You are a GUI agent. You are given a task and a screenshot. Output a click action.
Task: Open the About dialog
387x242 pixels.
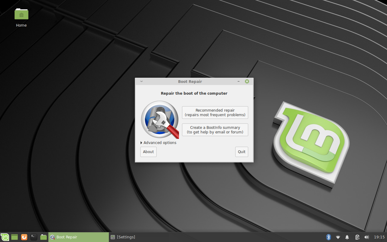tap(148, 152)
